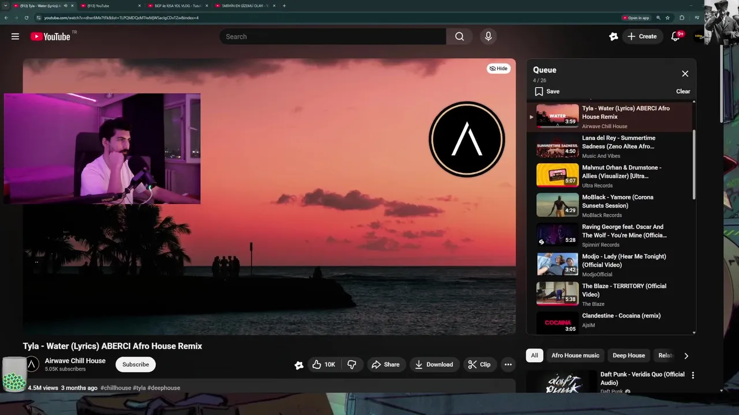The height and width of the screenshot is (415, 739).
Task: Open the notifications bell
Action: [675, 36]
